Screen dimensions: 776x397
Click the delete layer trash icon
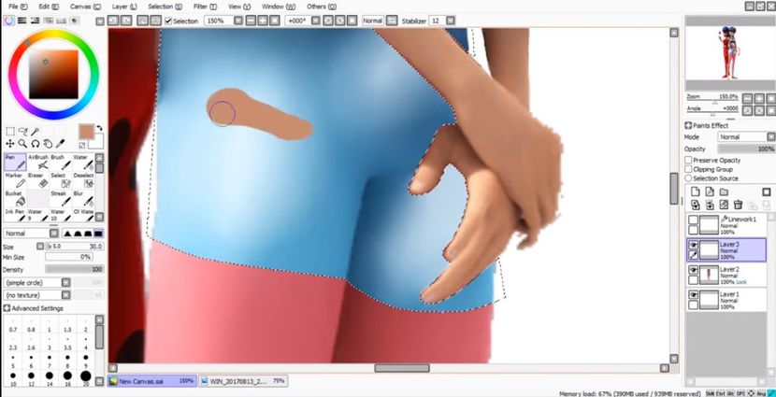738,205
